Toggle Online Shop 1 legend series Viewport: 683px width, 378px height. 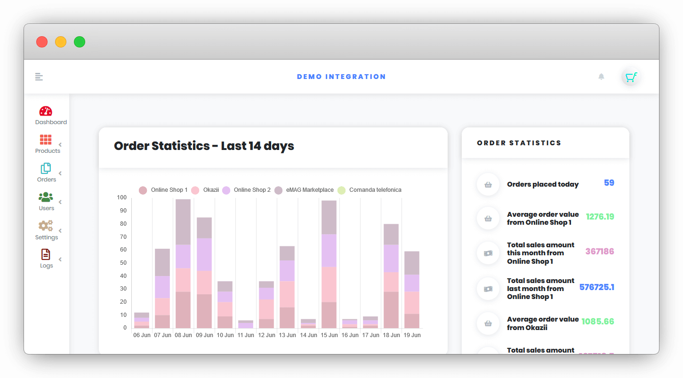tap(163, 190)
